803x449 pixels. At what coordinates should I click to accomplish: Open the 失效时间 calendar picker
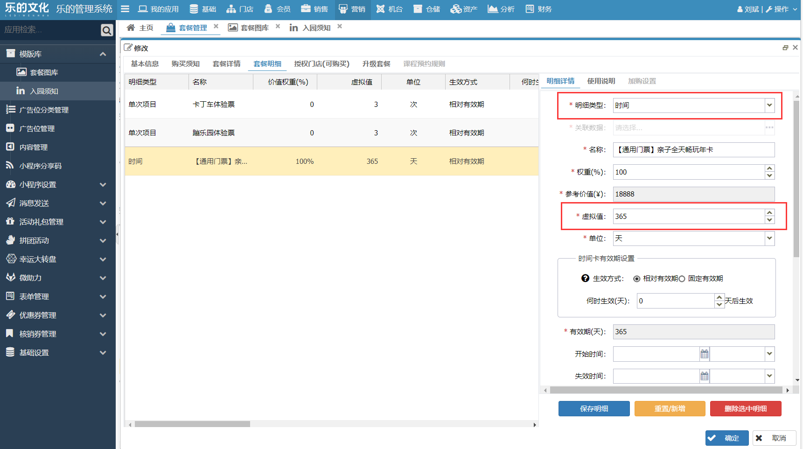click(x=705, y=376)
